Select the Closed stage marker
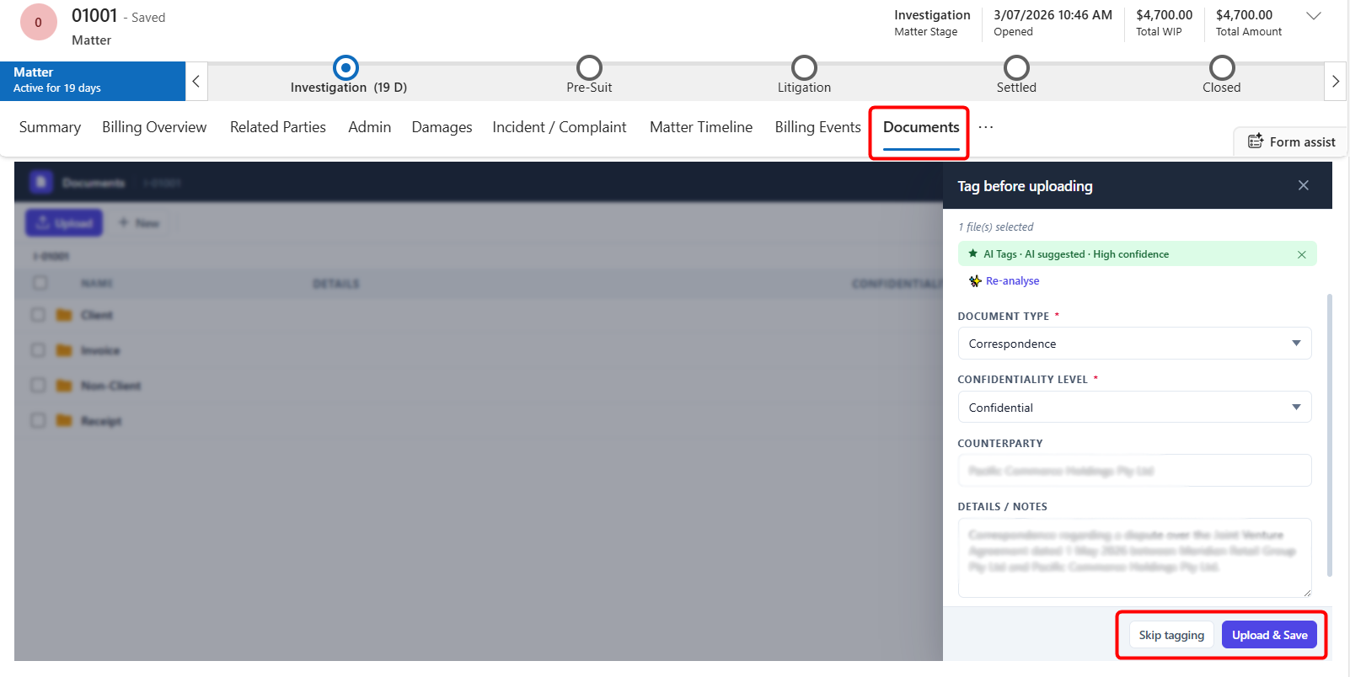1350x677 pixels. (1222, 67)
